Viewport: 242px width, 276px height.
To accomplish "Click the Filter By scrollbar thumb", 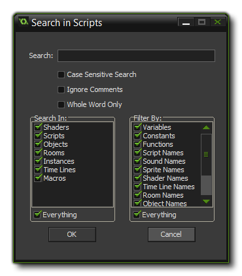I will pos(206,155).
